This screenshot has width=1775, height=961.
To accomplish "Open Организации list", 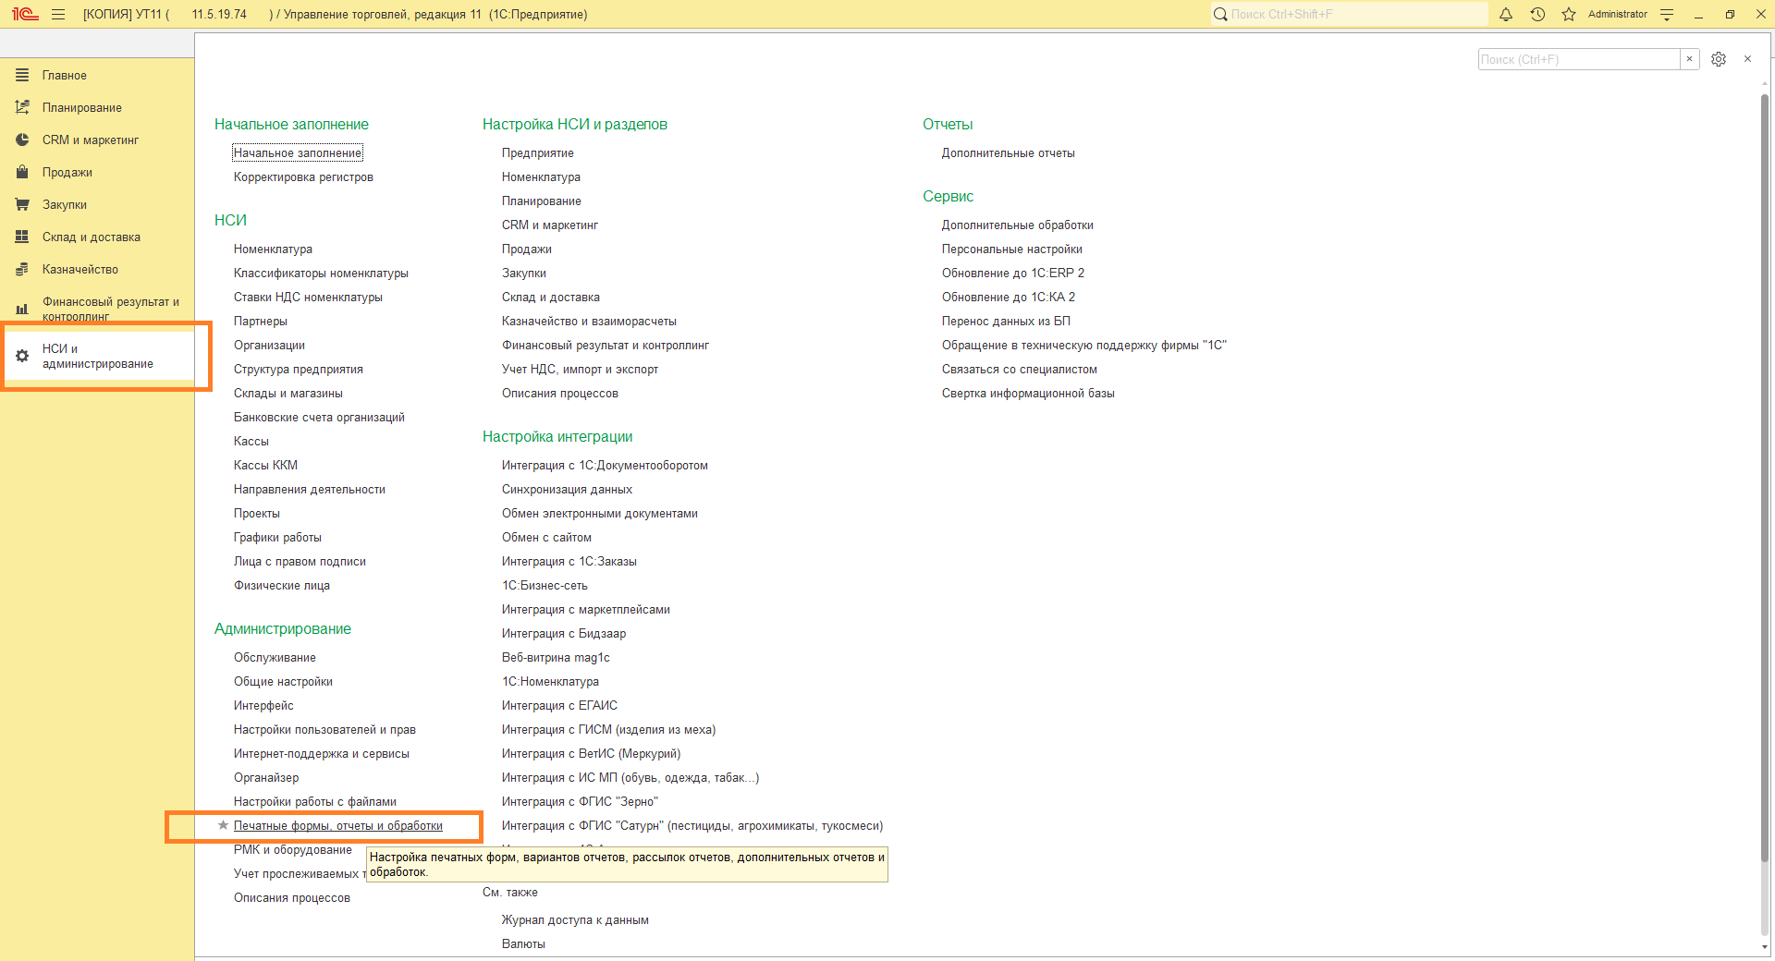I will (269, 345).
